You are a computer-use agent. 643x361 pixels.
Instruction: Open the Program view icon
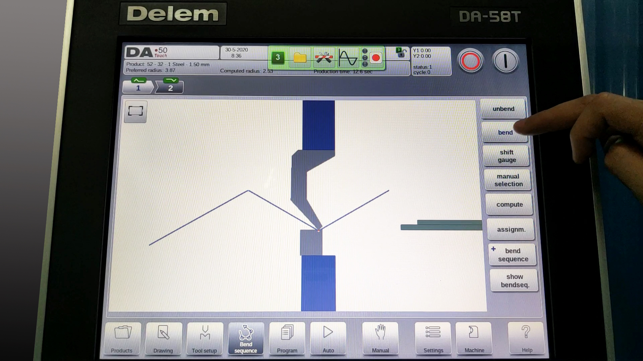287,338
